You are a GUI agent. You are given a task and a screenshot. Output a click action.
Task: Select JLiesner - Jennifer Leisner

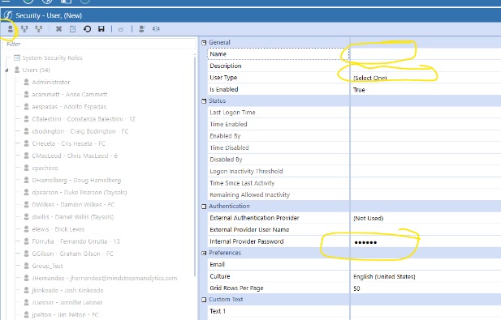coord(67,302)
